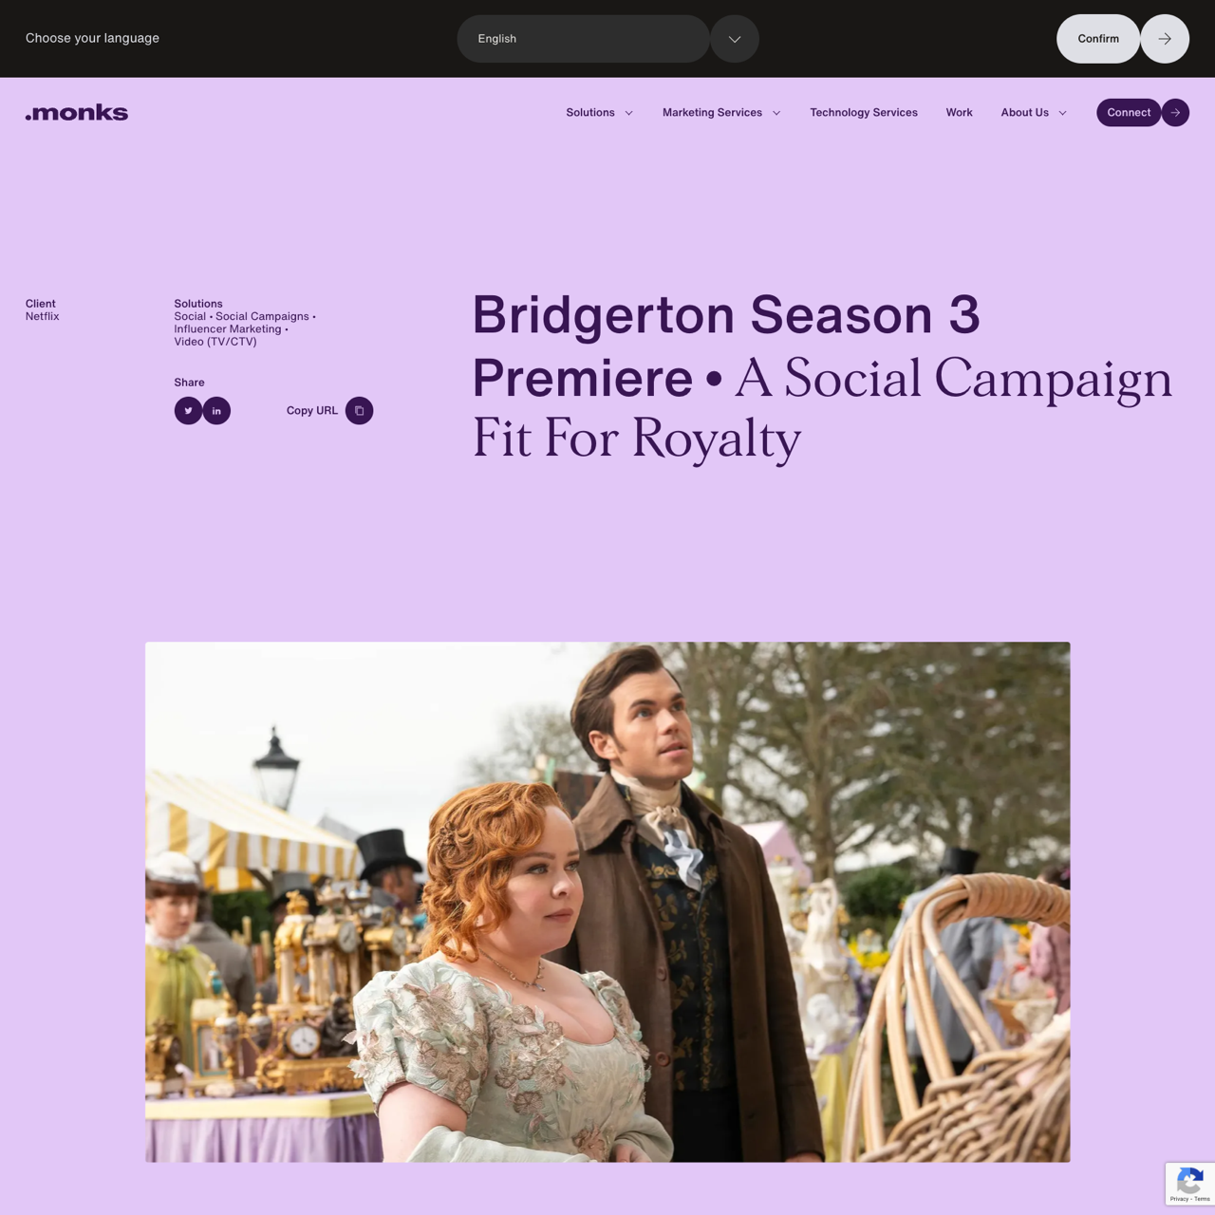Viewport: 1215px width, 1215px height.
Task: Expand the Marketing Services menu
Action: 721,112
